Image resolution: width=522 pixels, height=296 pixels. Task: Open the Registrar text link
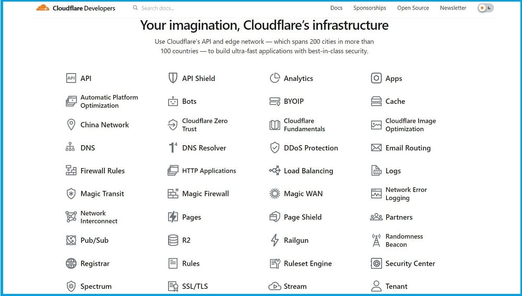[95, 263]
